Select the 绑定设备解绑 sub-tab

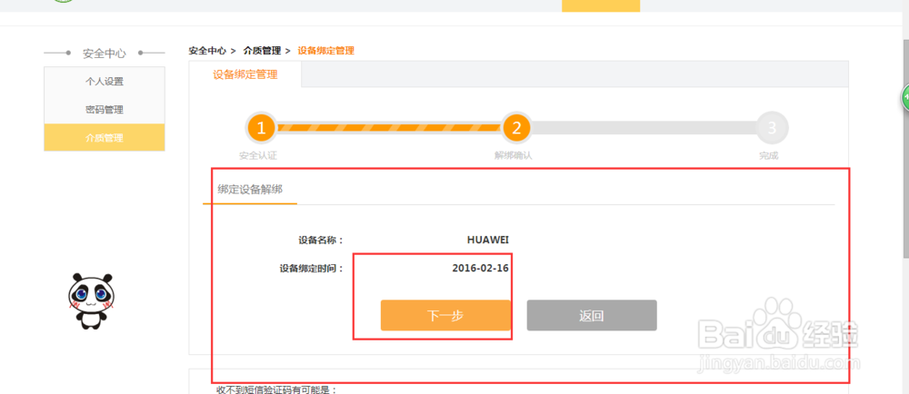coord(250,189)
